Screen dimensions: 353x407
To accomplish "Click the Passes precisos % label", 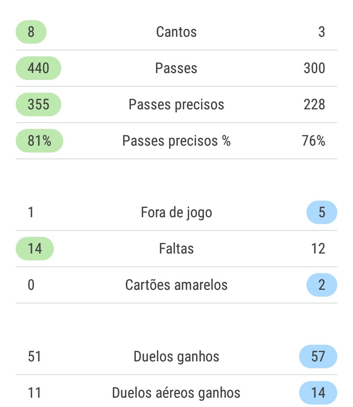I will pos(176,141).
